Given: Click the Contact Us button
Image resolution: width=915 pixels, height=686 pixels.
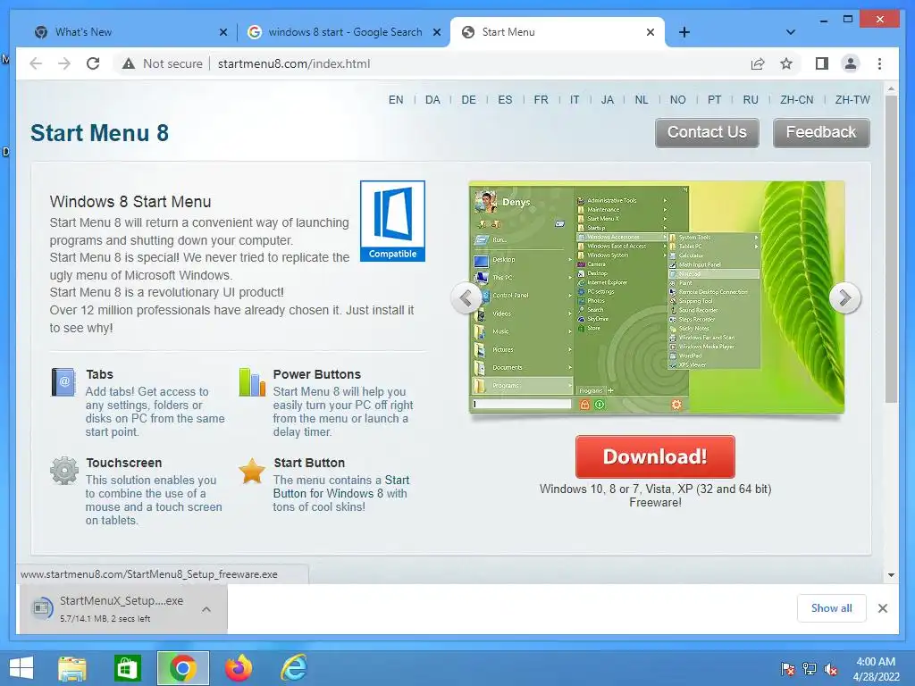Looking at the screenshot, I should 707,132.
